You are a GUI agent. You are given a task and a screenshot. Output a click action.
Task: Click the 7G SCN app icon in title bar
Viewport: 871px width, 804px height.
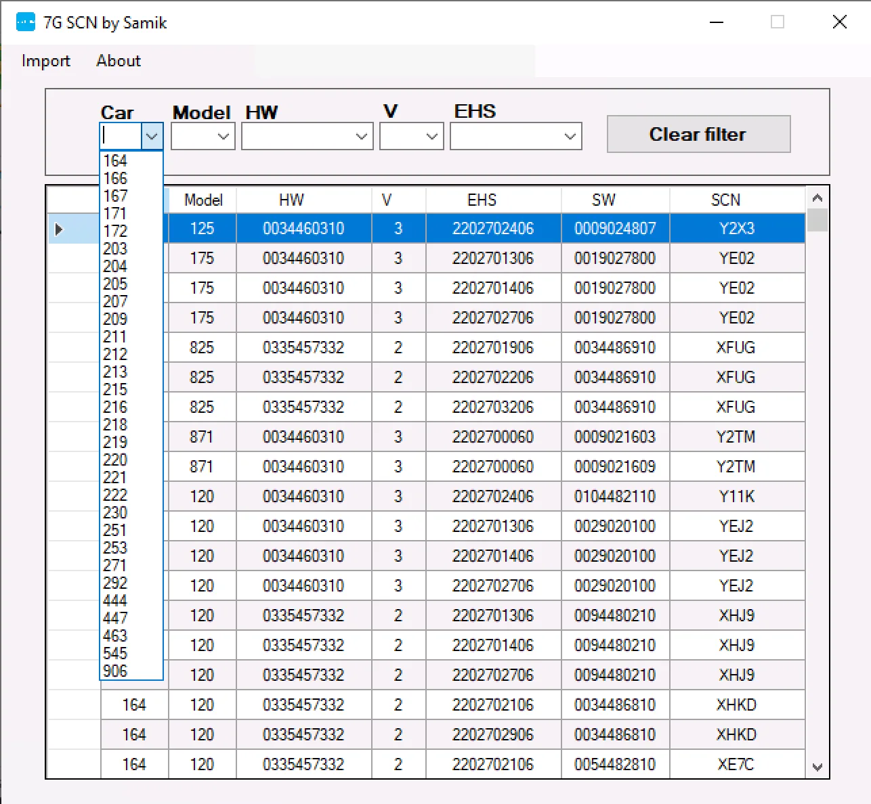point(25,22)
